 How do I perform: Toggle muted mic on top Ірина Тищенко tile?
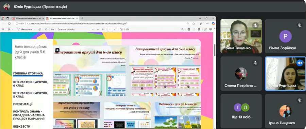coord(255,25)
